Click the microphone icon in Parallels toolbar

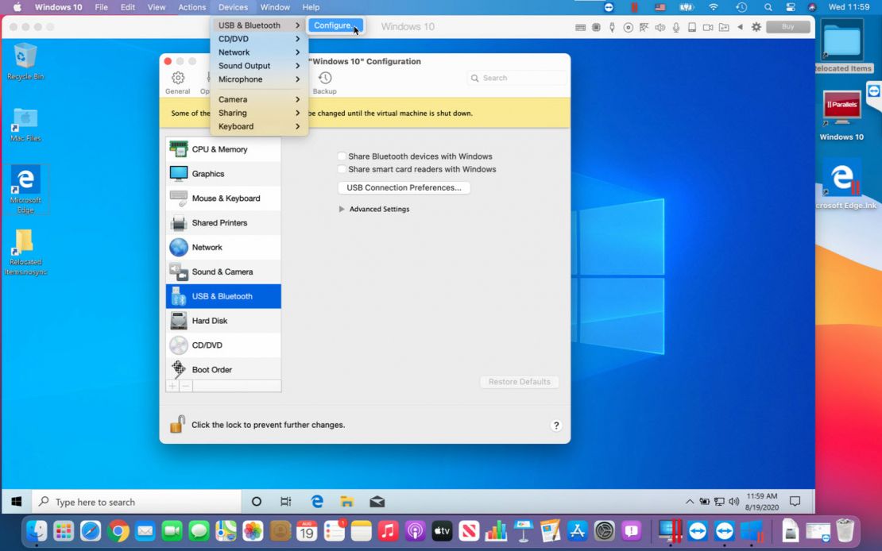tap(676, 27)
